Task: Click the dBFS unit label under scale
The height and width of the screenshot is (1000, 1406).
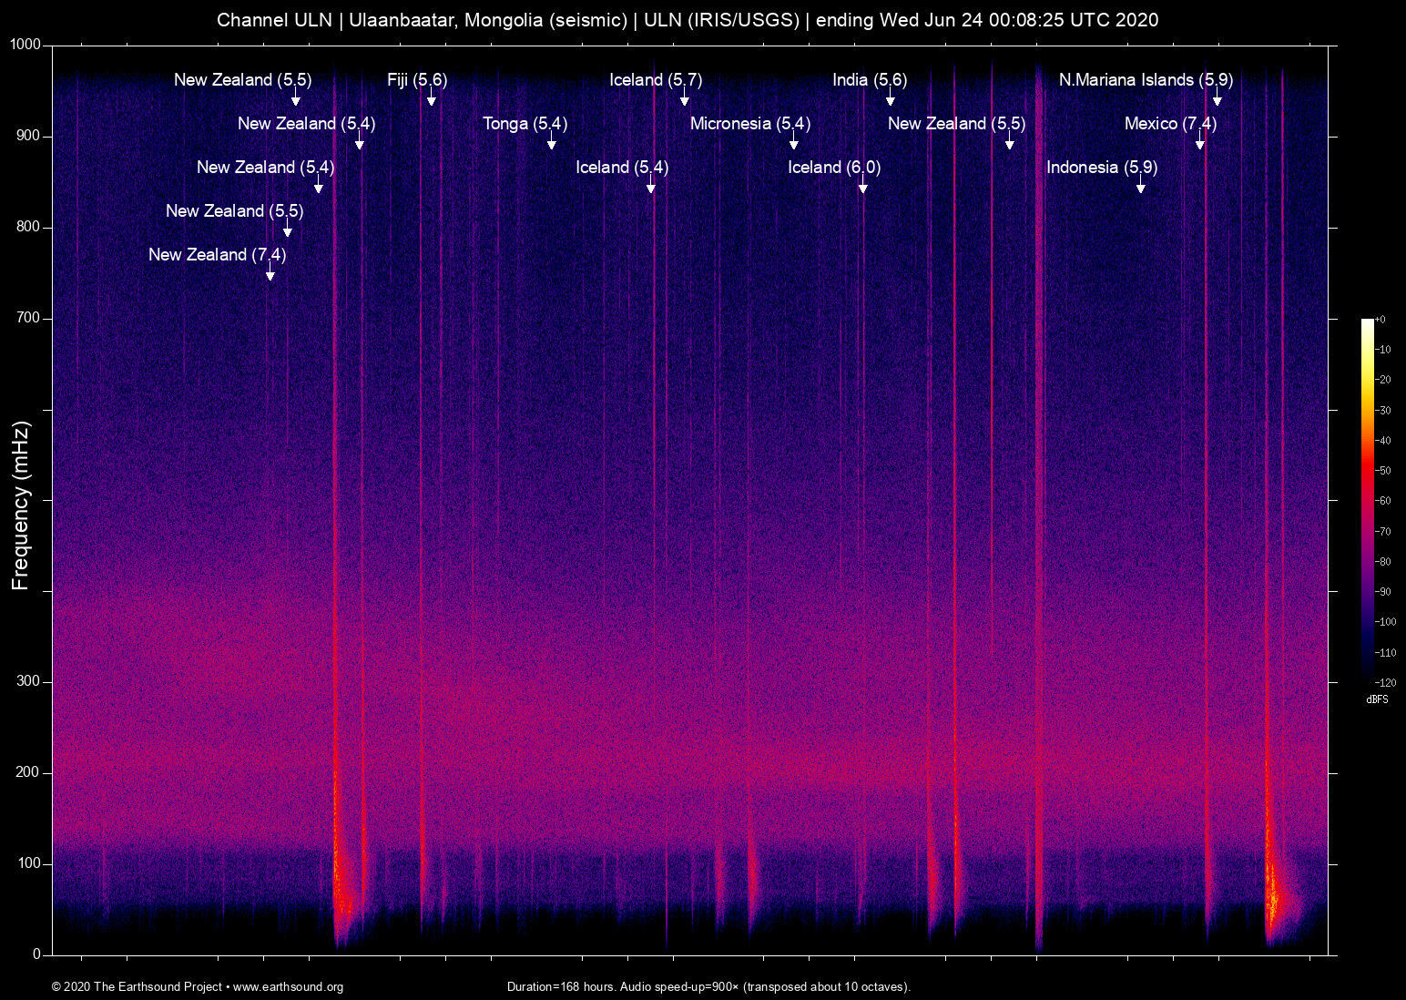Action: point(1377,699)
